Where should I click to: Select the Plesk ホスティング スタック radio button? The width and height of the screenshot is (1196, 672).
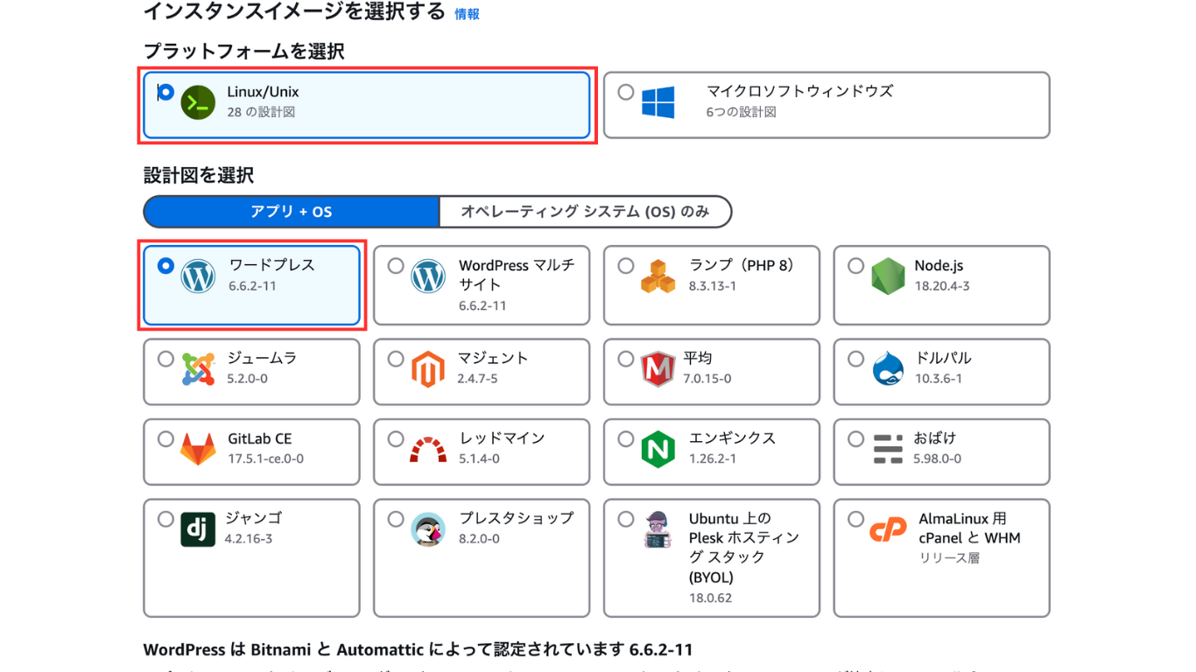(x=625, y=519)
